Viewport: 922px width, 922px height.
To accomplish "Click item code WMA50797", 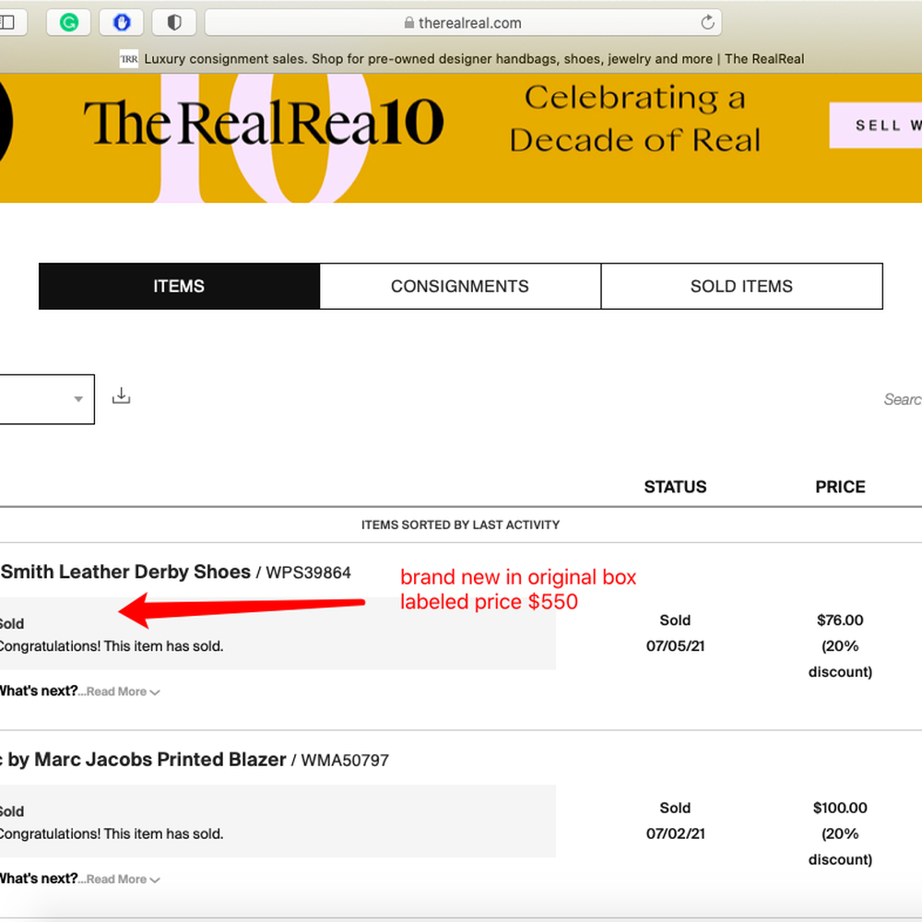I will [x=345, y=761].
